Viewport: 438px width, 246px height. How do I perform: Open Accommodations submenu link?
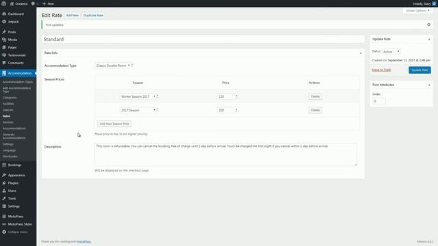(x=14, y=128)
